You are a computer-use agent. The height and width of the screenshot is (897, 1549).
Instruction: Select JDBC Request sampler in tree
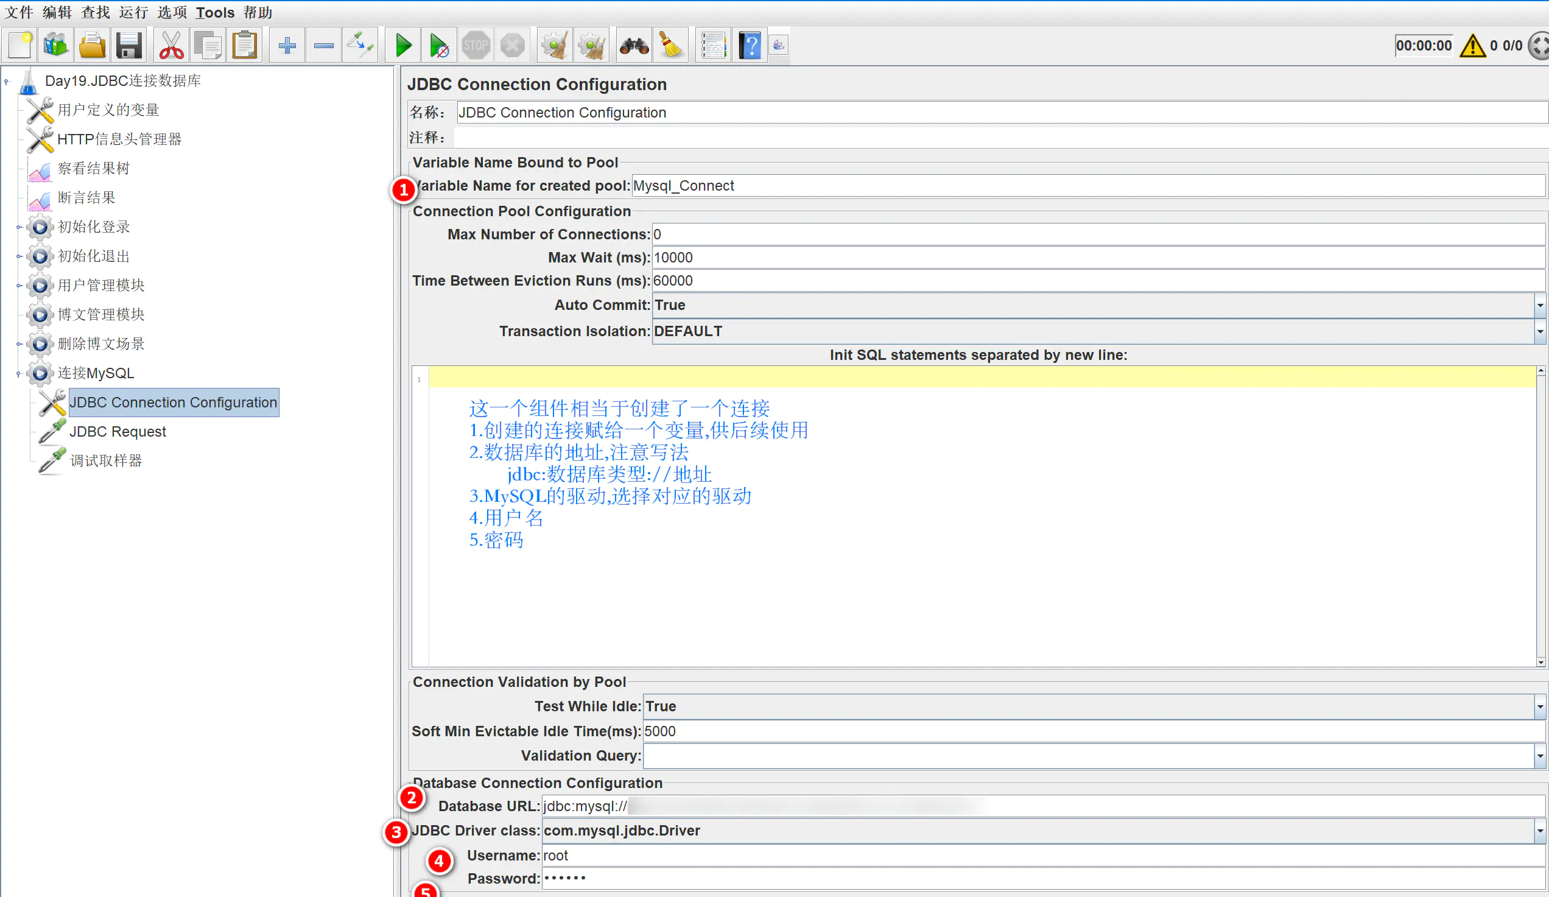tap(118, 432)
